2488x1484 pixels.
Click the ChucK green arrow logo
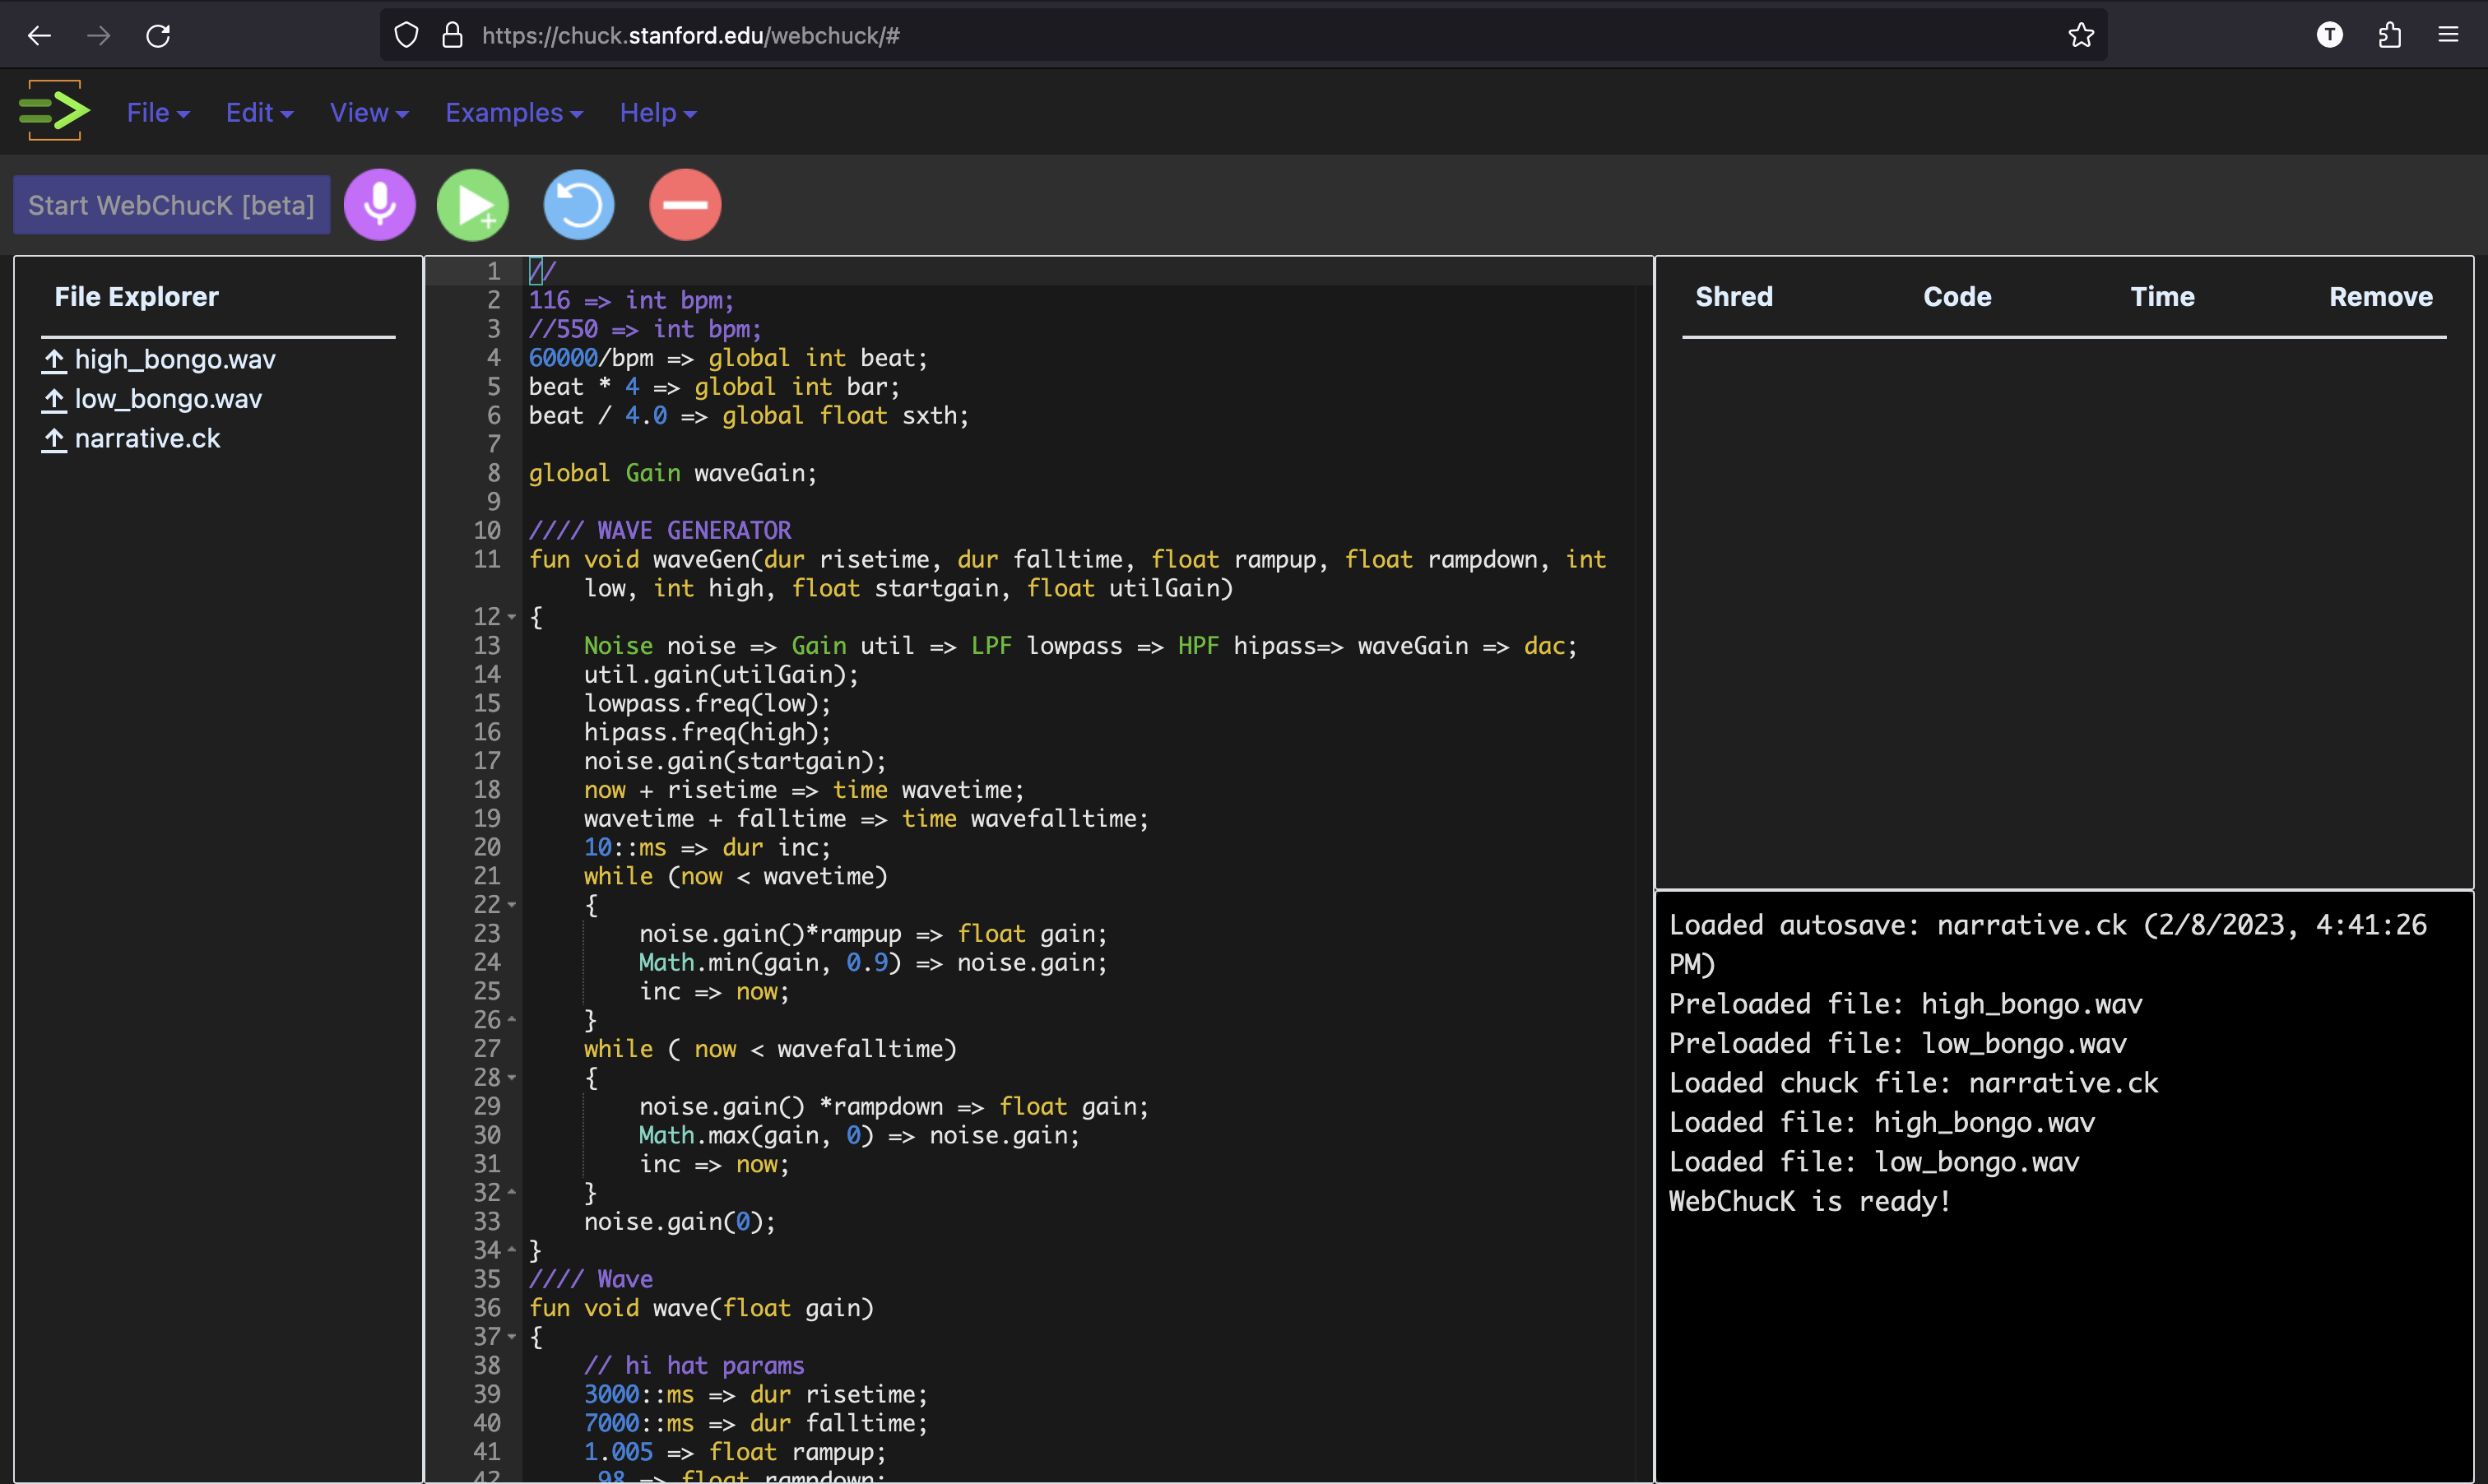54,111
